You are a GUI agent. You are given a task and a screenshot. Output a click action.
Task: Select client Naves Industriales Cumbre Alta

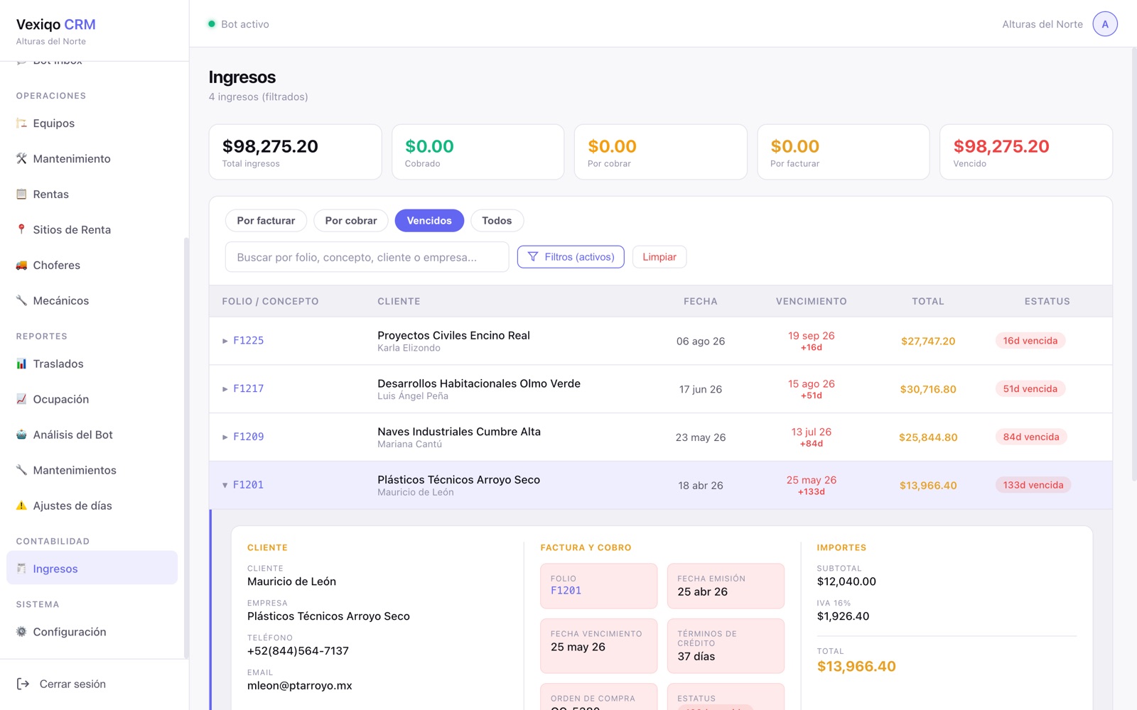459,432
